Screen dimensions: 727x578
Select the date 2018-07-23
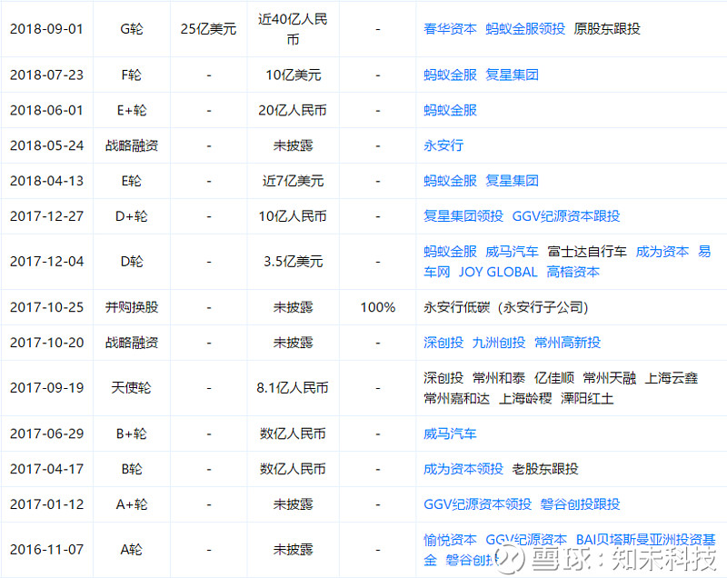tap(46, 75)
